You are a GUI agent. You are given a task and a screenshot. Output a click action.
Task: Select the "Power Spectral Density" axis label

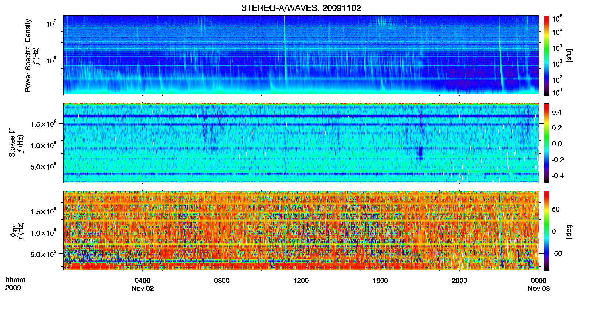coord(28,55)
